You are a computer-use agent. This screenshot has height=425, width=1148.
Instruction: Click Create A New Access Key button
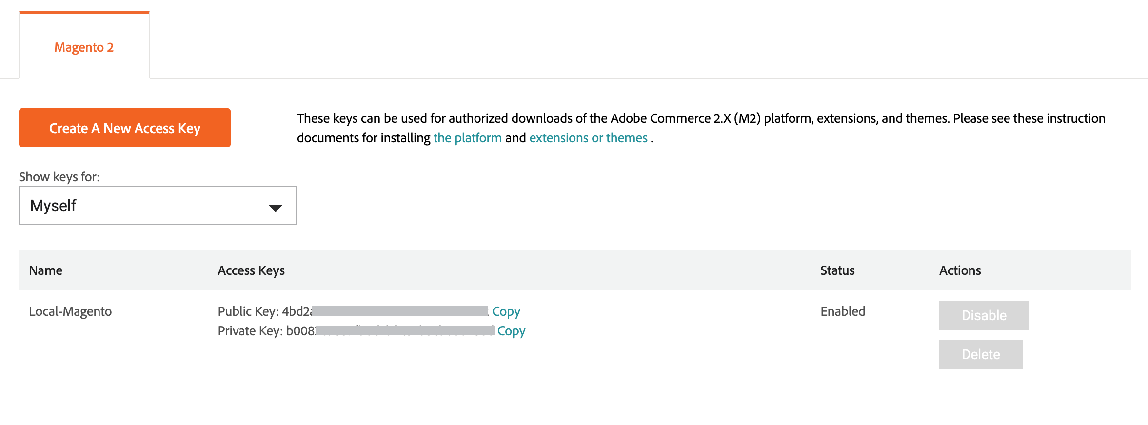(x=124, y=128)
